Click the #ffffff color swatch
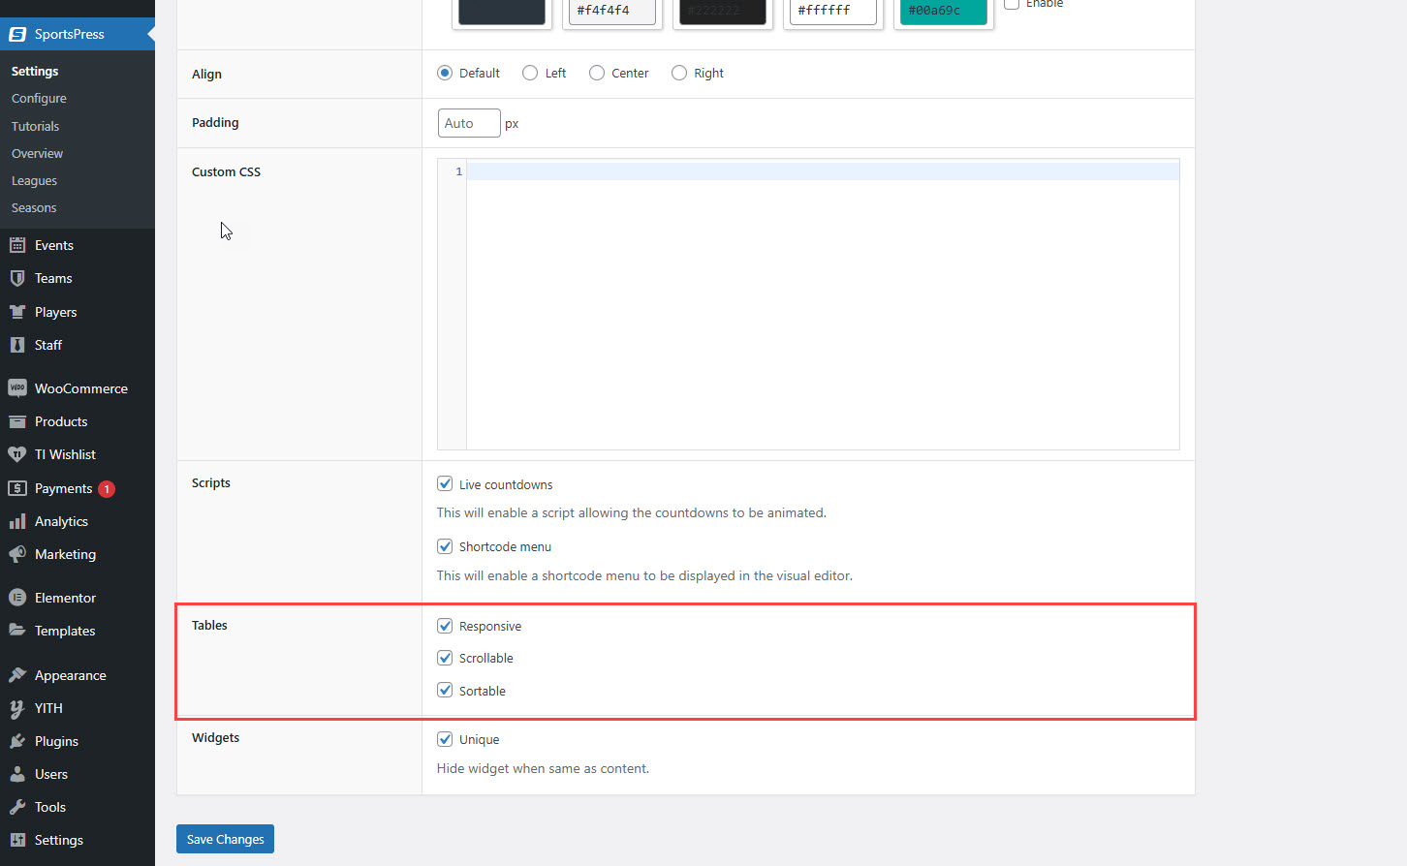The height and width of the screenshot is (866, 1407). [x=833, y=11]
